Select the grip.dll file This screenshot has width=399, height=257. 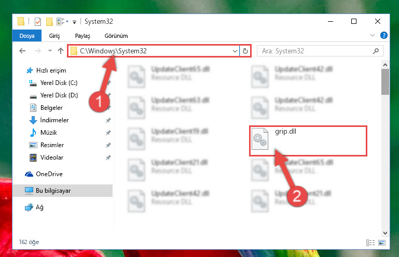coord(308,140)
